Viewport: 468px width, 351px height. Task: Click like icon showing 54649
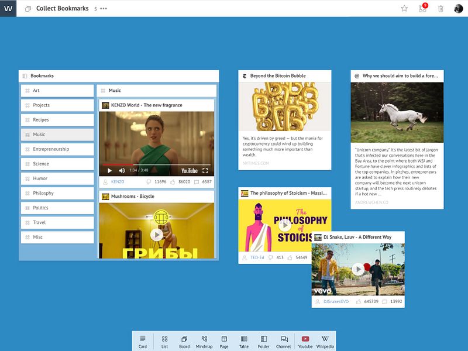[290, 257]
